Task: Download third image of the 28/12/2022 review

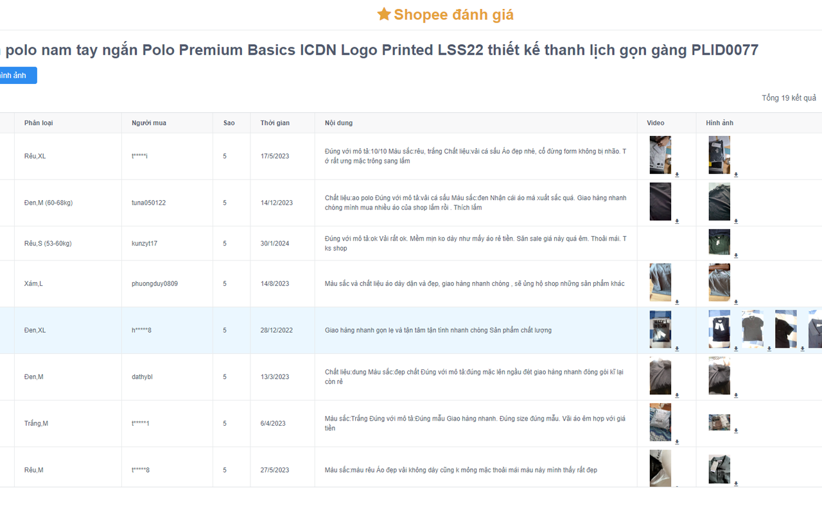Action: (803, 349)
